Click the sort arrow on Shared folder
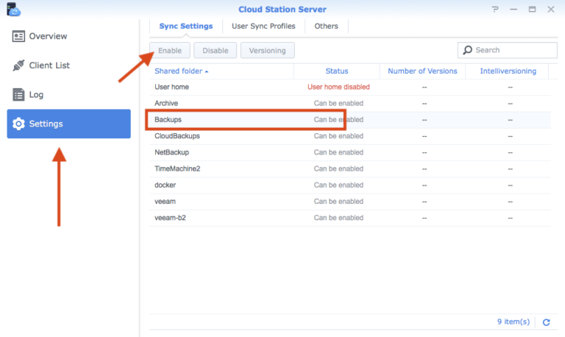 tap(207, 71)
